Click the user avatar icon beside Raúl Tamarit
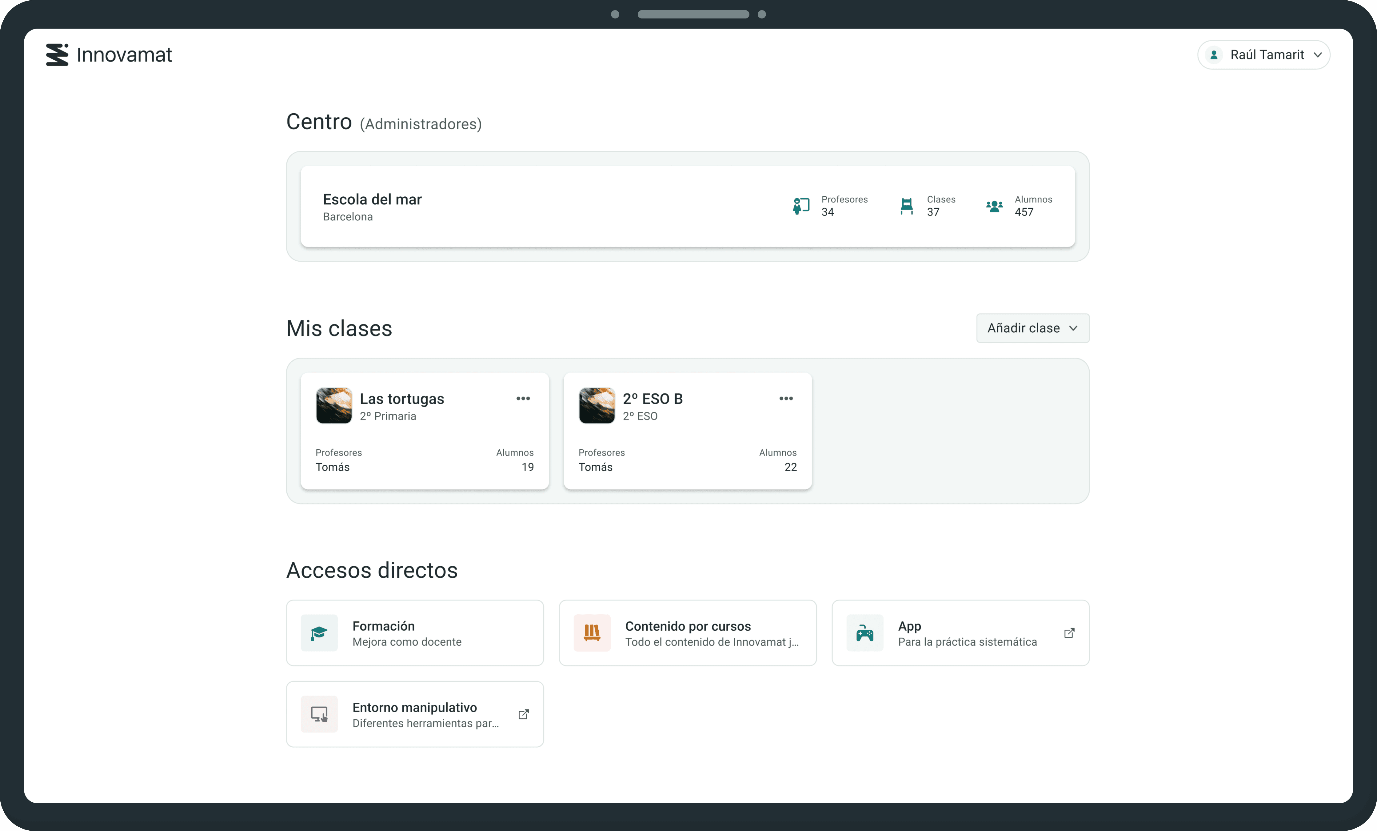Image resolution: width=1377 pixels, height=831 pixels. (1214, 55)
